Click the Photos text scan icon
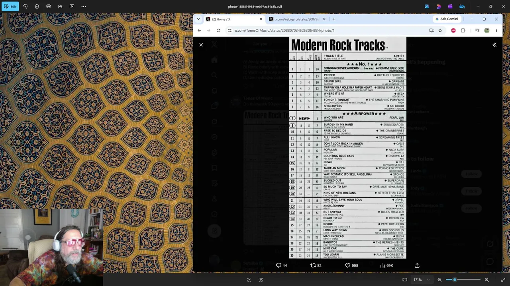Image resolution: width=510 pixels, height=286 pixels. [x=261, y=280]
